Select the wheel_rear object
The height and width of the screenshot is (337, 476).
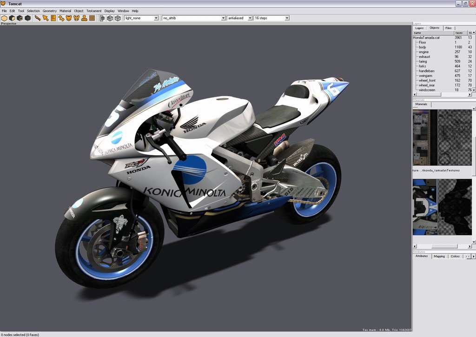[427, 86]
